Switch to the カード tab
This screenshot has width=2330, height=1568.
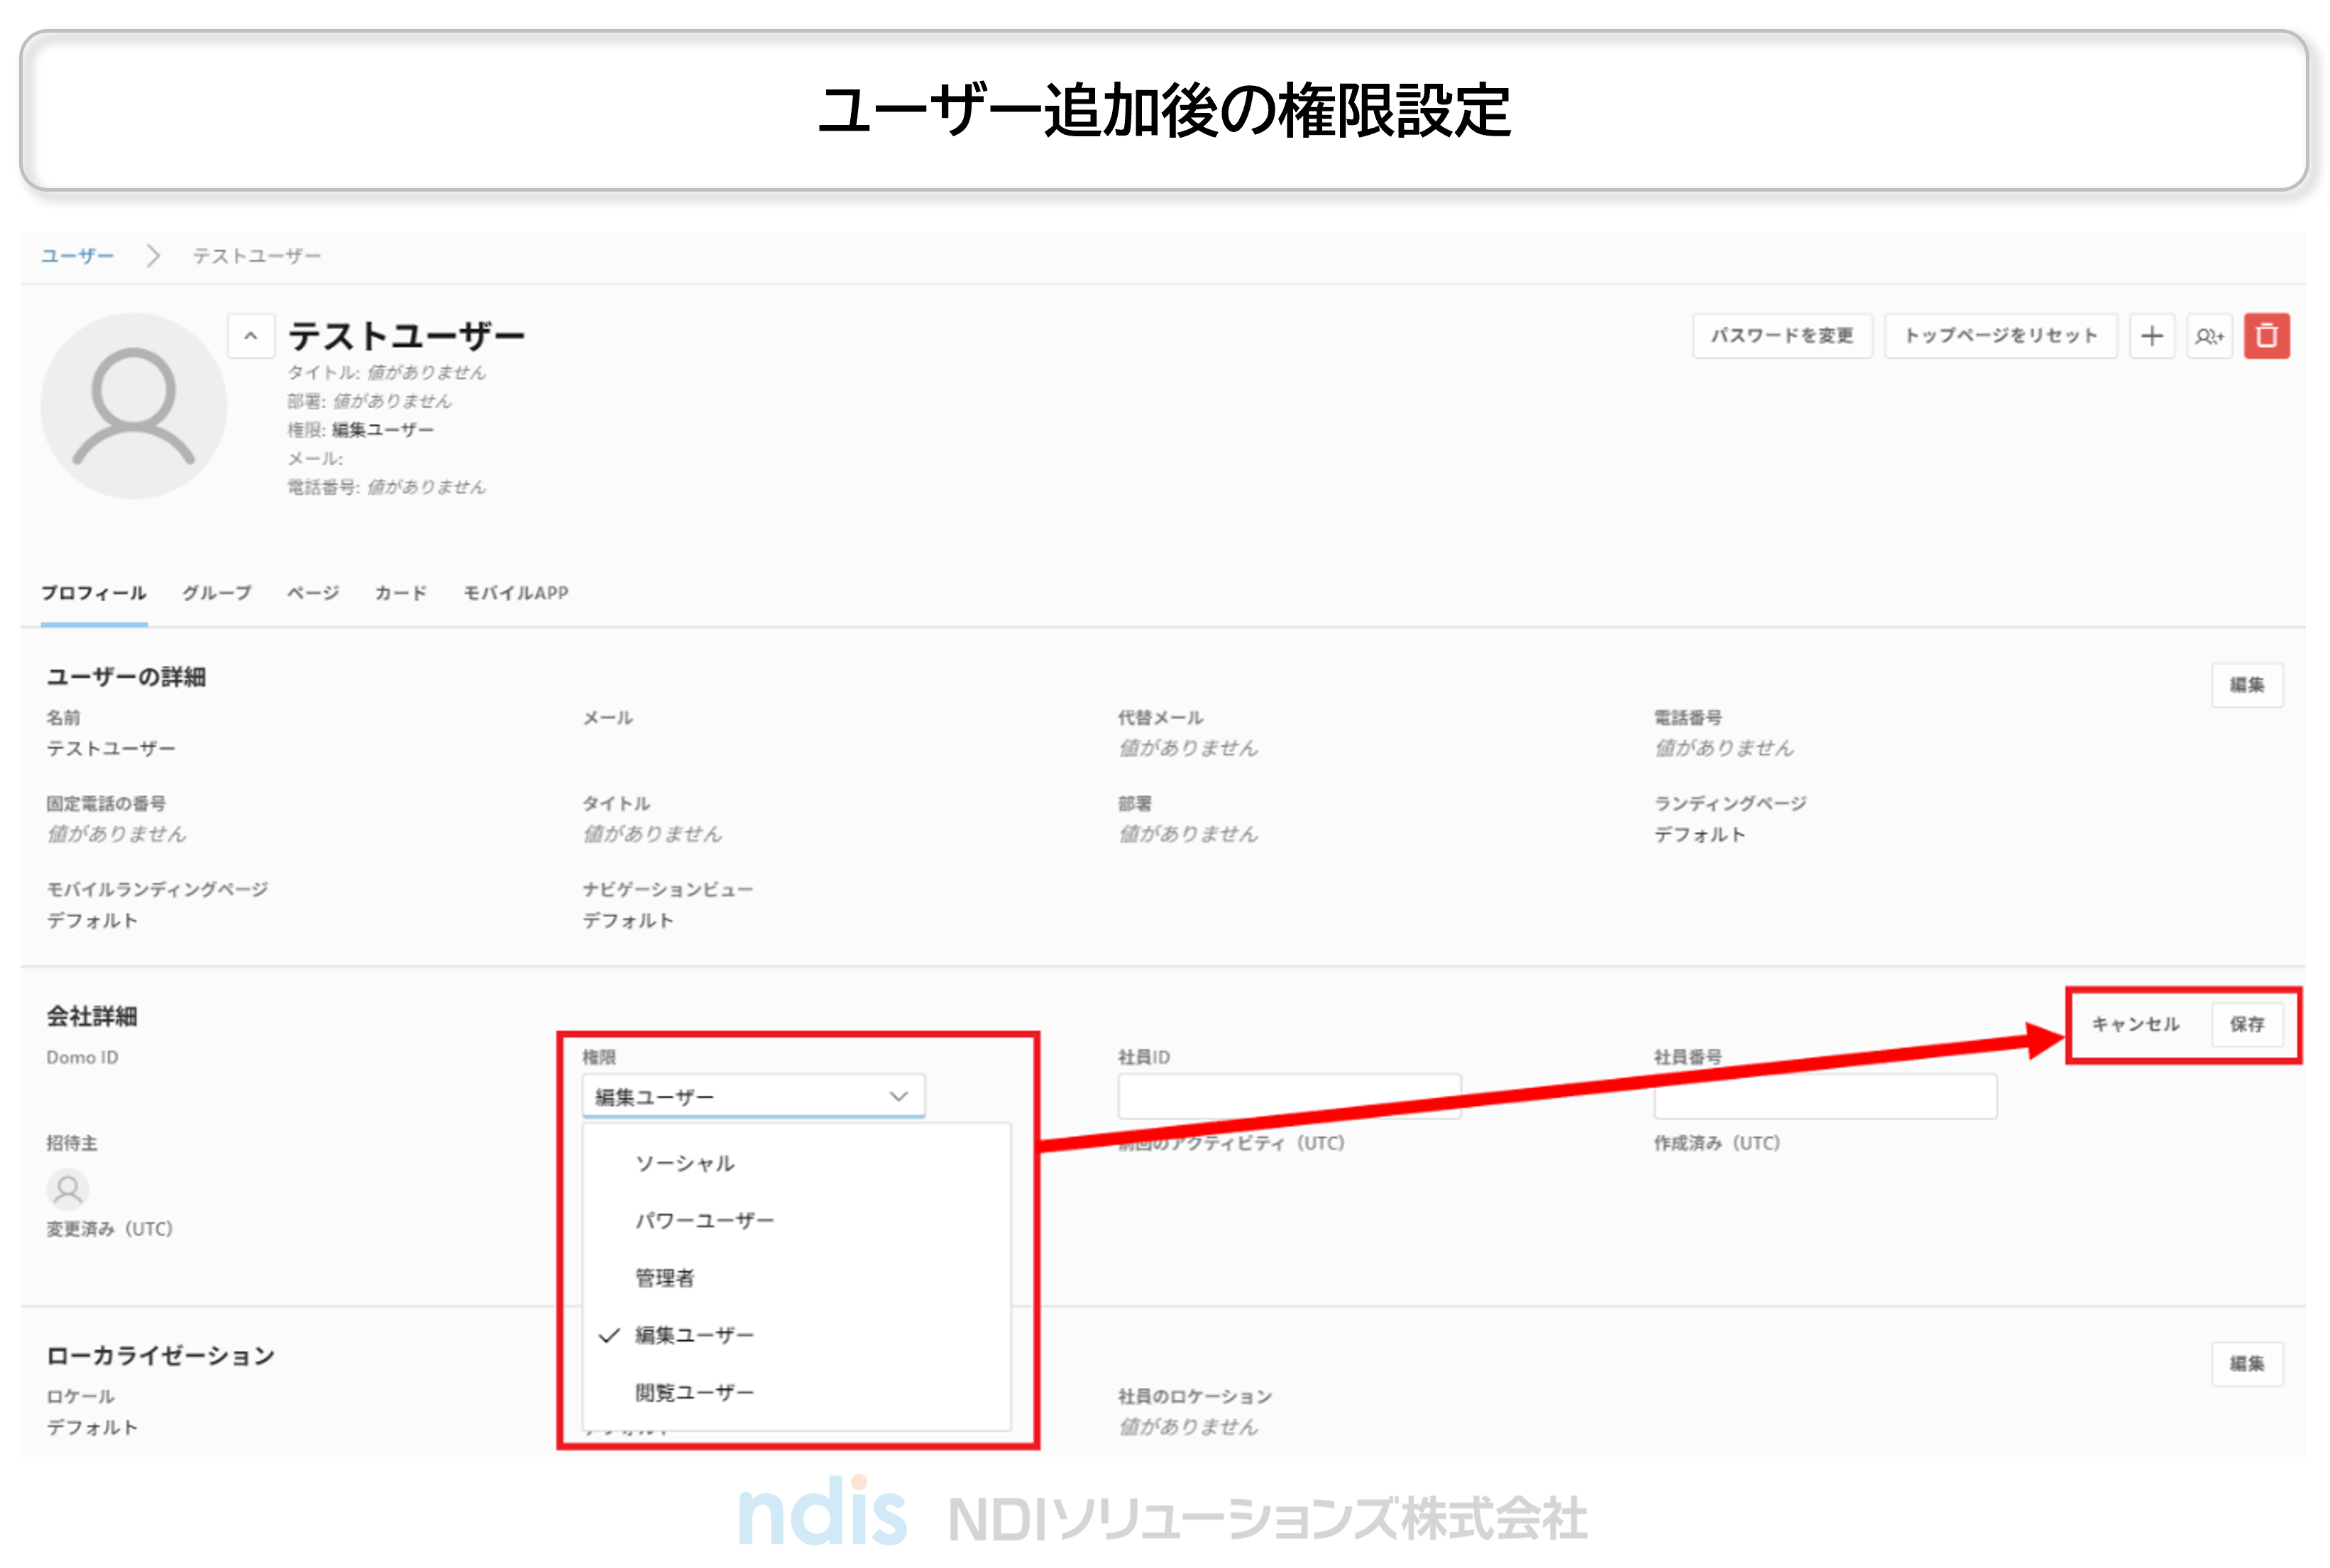click(x=401, y=593)
